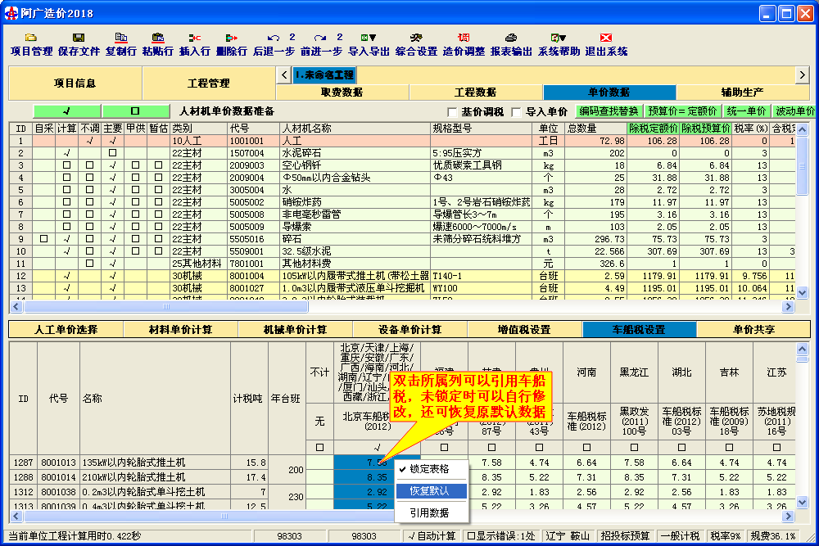Click the right arrow at project tabs end
819x546 pixels.
803,75
